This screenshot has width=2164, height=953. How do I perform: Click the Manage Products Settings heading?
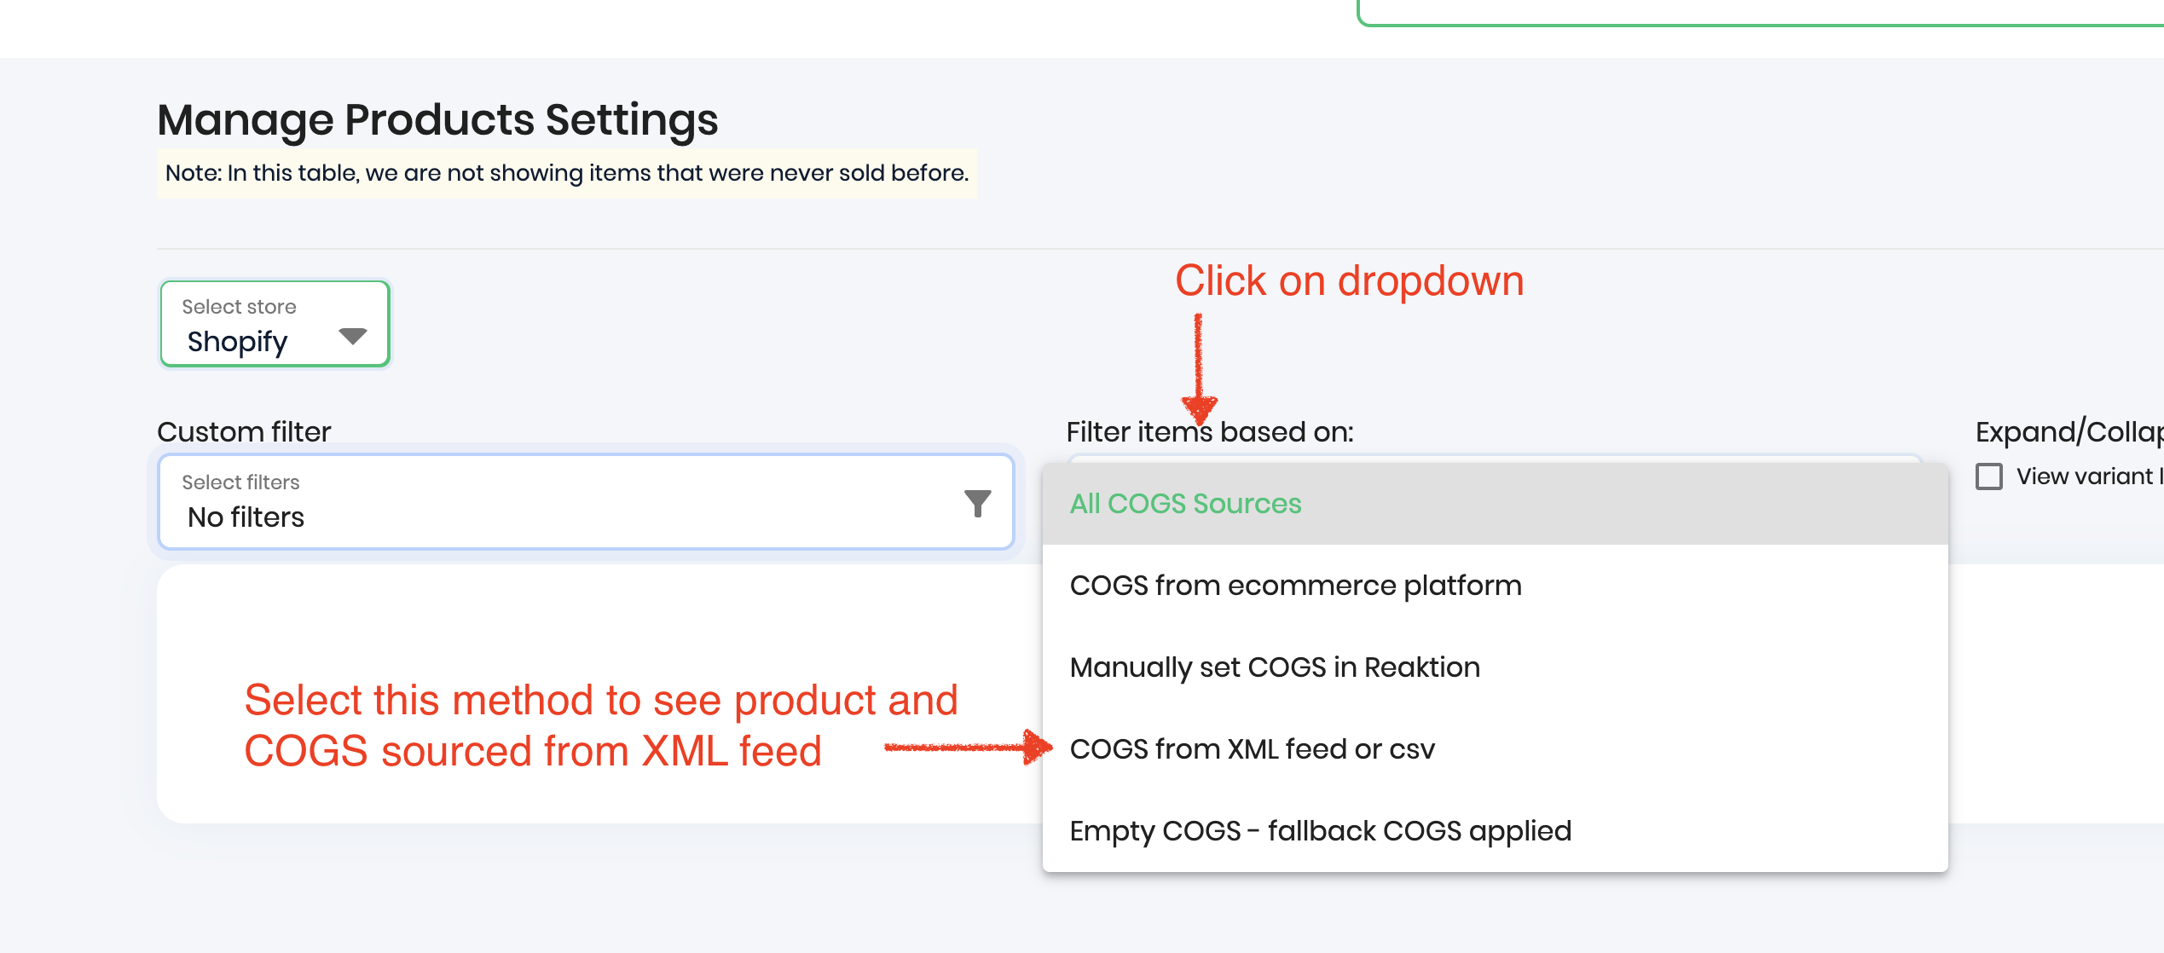[437, 120]
